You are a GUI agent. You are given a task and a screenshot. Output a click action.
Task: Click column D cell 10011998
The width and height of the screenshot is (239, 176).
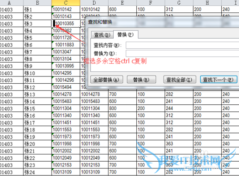(94, 144)
